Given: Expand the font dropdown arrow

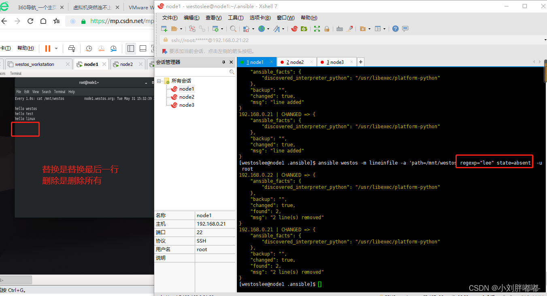Looking at the screenshot, I should coord(283,29).
